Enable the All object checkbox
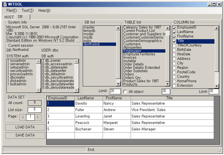This screenshot has width=224, height=155. 125,92
